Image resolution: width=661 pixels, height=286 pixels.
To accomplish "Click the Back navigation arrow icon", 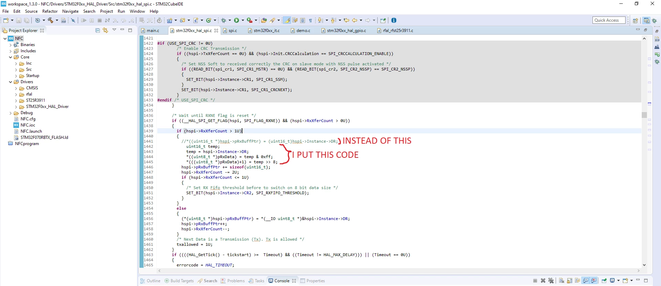I will (x=354, y=20).
